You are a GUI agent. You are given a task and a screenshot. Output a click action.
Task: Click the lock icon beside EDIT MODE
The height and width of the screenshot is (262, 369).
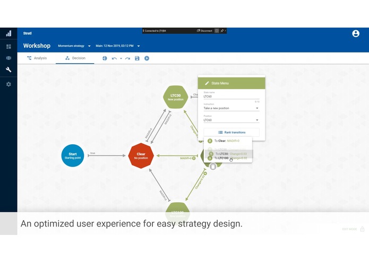362,229
